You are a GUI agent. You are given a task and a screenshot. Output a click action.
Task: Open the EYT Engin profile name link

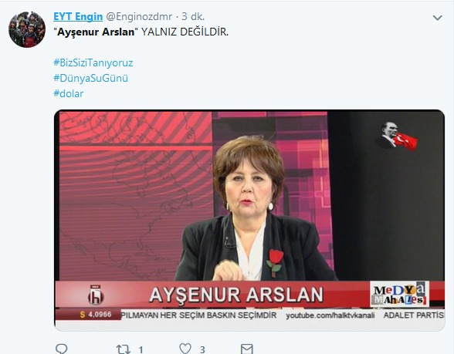pyautogui.click(x=78, y=17)
